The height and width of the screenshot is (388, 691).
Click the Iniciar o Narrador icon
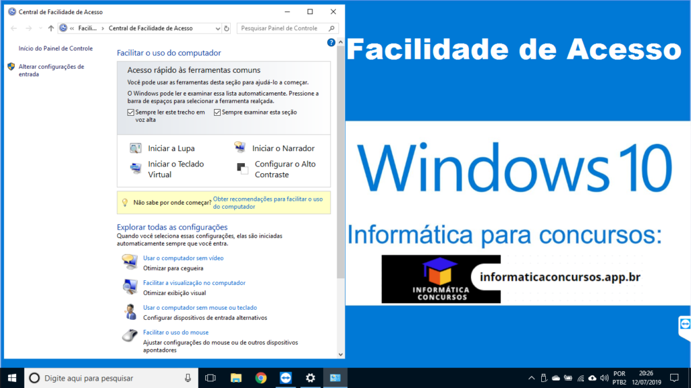240,148
